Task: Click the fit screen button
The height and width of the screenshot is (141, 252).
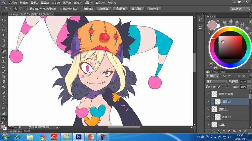Action: coord(120,9)
